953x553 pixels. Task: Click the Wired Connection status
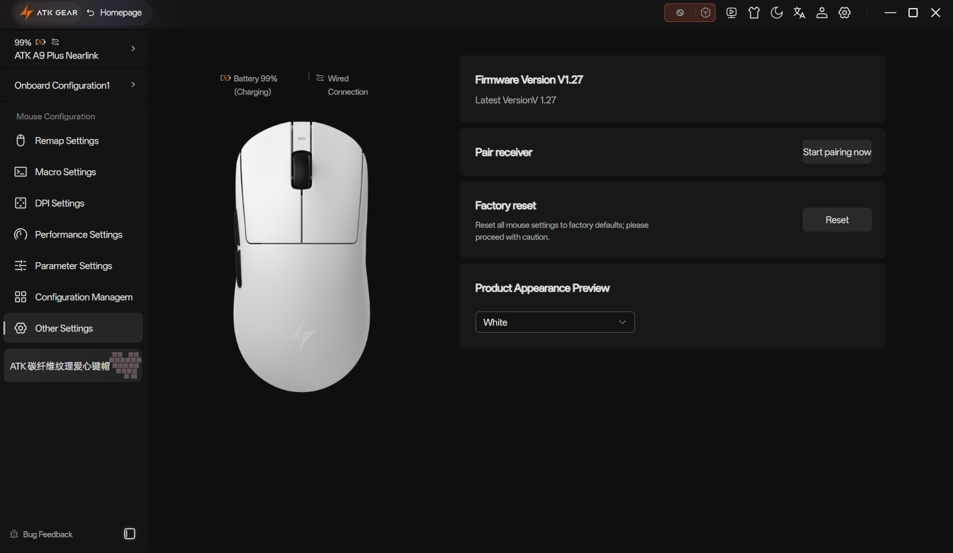point(342,85)
